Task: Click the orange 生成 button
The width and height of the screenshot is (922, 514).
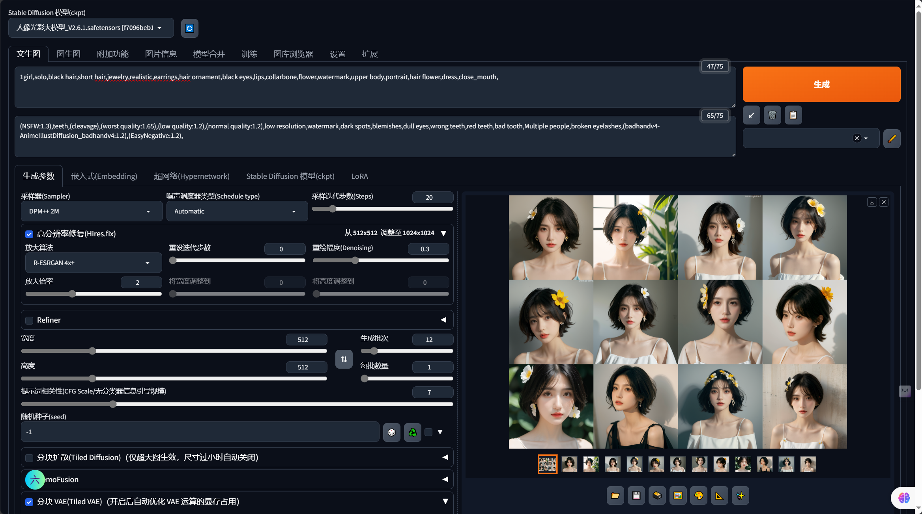Action: (821, 84)
